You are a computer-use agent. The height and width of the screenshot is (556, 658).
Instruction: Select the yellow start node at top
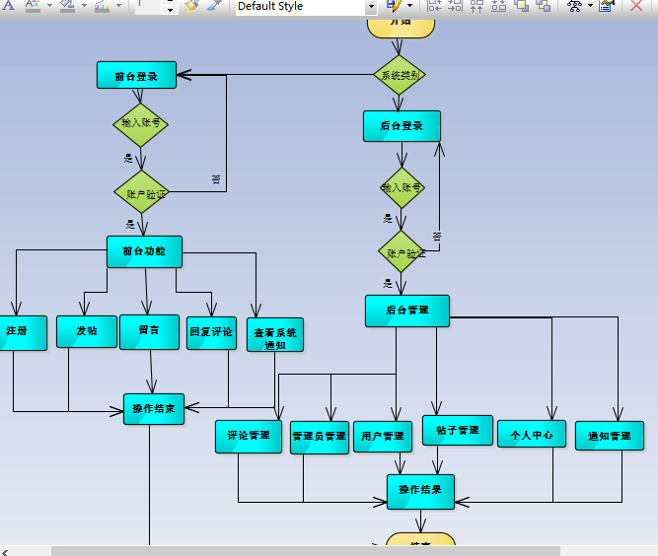[x=401, y=28]
